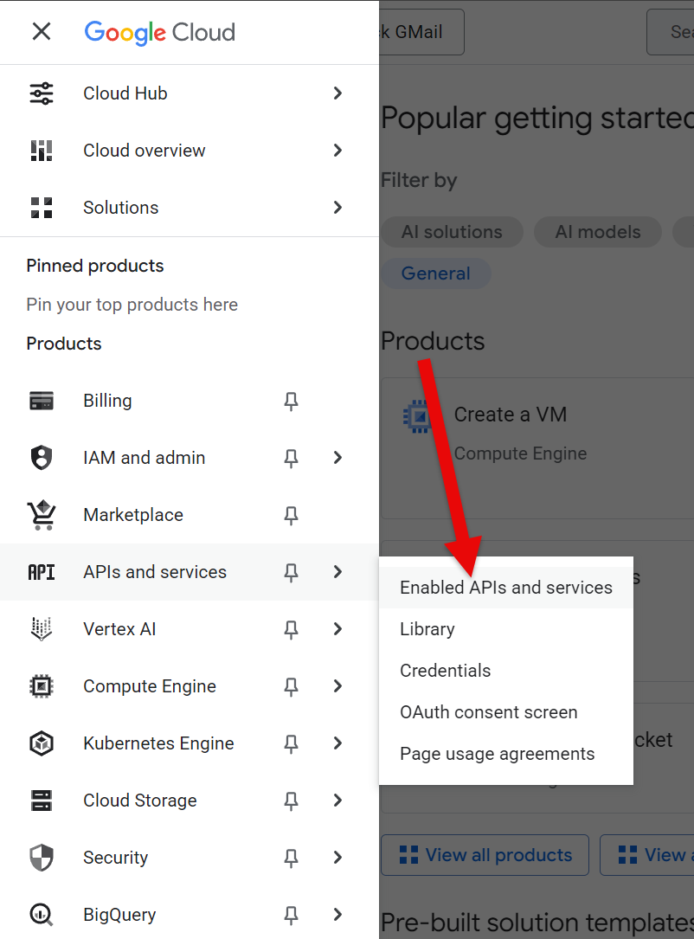This screenshot has width=694, height=939.
Task: Open OAuth consent screen entry
Action: coord(488,712)
